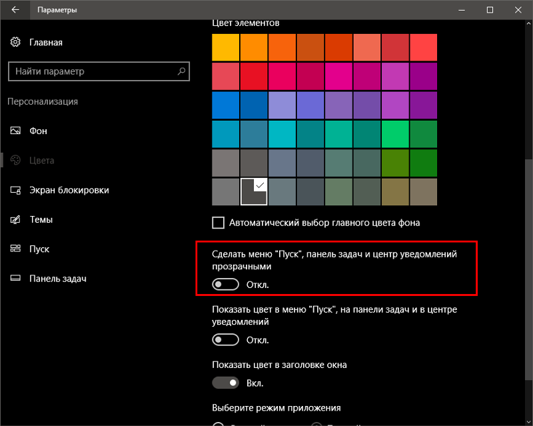Click the selected dark gray swatch with checkmark
Screen dimensions: 533x426
[x=254, y=191]
